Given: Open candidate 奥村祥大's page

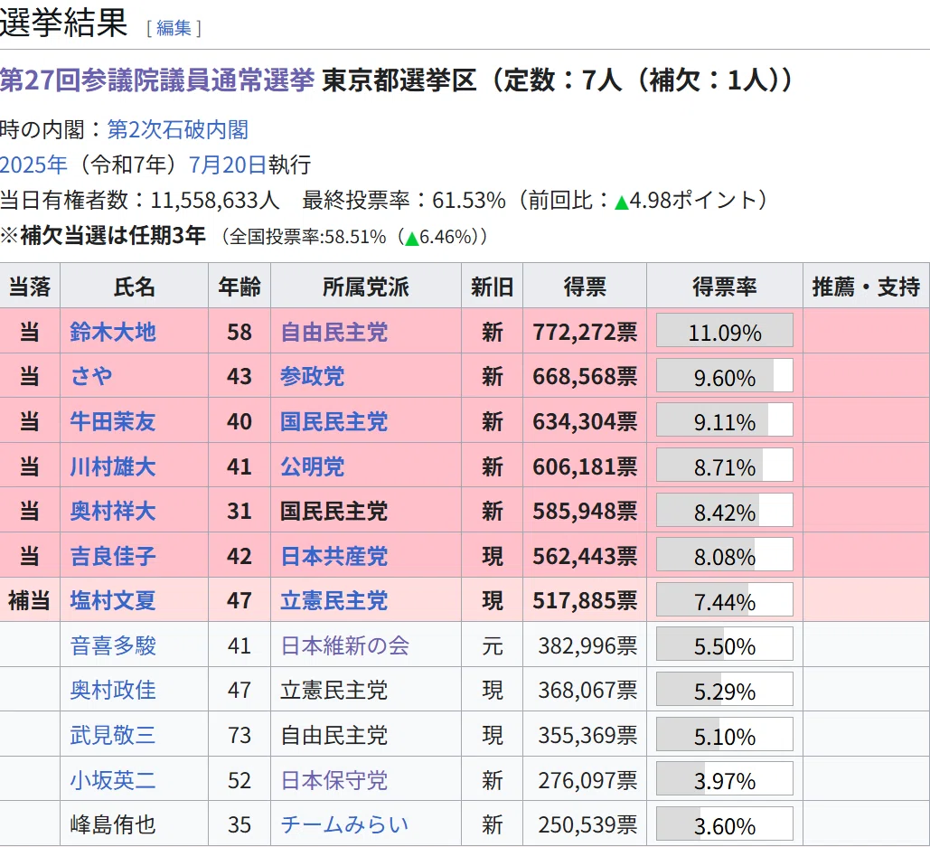Looking at the screenshot, I should pyautogui.click(x=113, y=511).
